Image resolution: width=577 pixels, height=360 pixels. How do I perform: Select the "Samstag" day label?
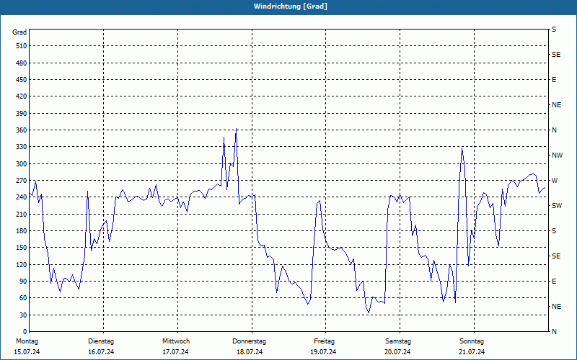398,341
